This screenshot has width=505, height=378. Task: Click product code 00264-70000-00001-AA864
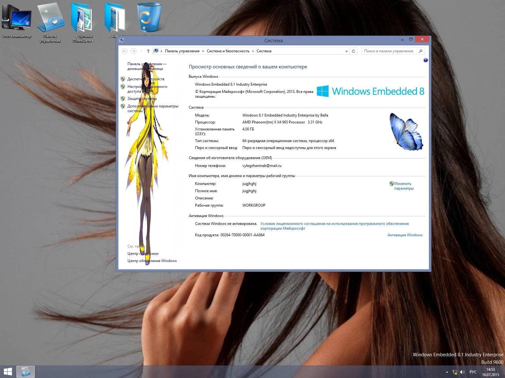point(242,235)
